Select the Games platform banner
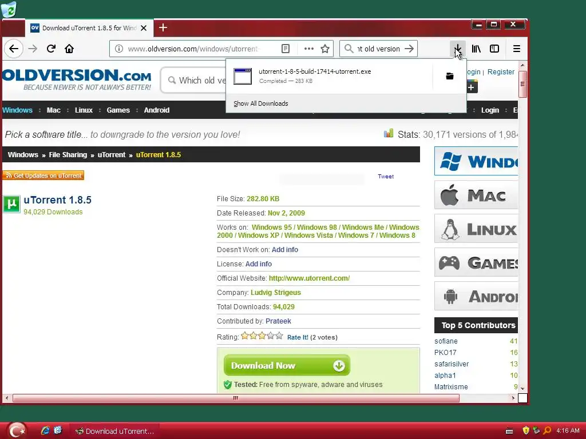 (476, 262)
